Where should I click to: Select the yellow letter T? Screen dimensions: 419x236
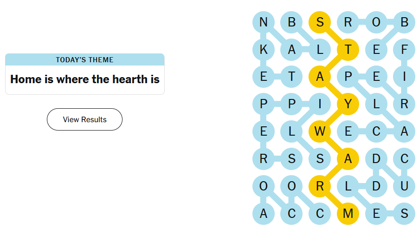click(348, 50)
